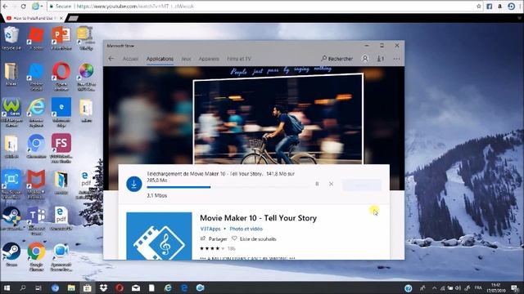Click the greyed-out button beside the cancel icon
This screenshot has height=294, width=524.
point(361,185)
